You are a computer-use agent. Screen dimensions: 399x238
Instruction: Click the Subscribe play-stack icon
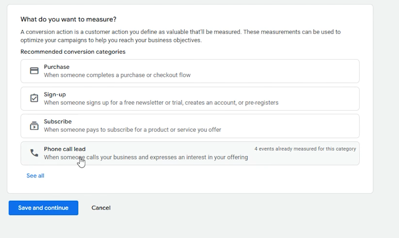point(34,126)
